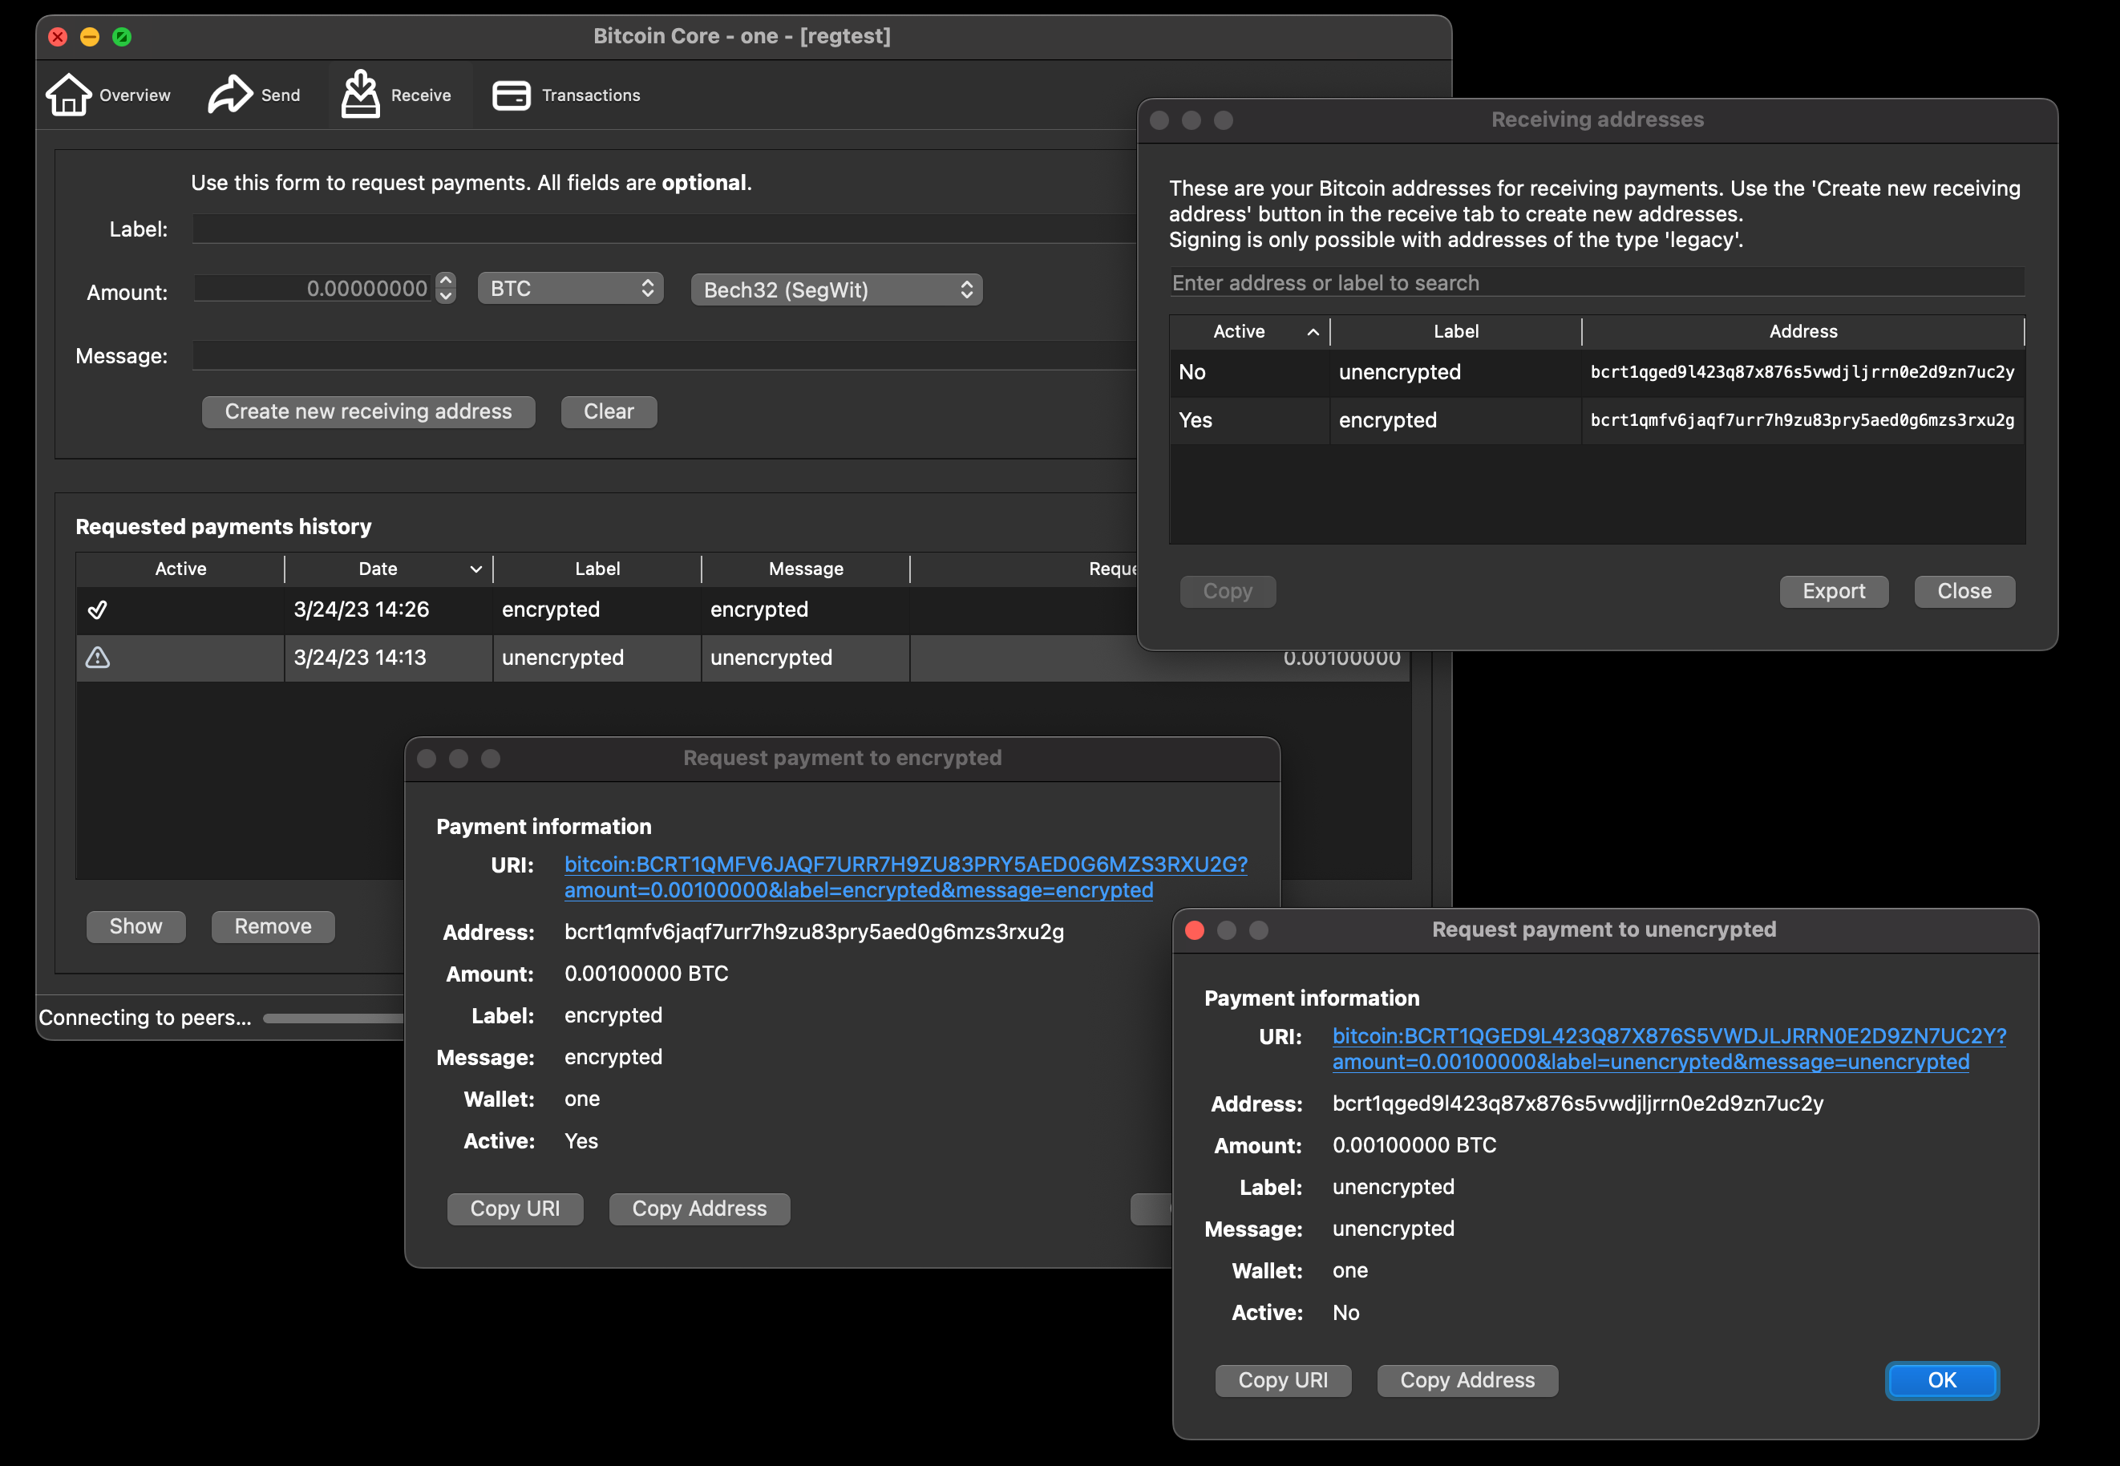Screen dimensions: 2120x1466
Task: Click the Transactions card icon
Action: [511, 95]
